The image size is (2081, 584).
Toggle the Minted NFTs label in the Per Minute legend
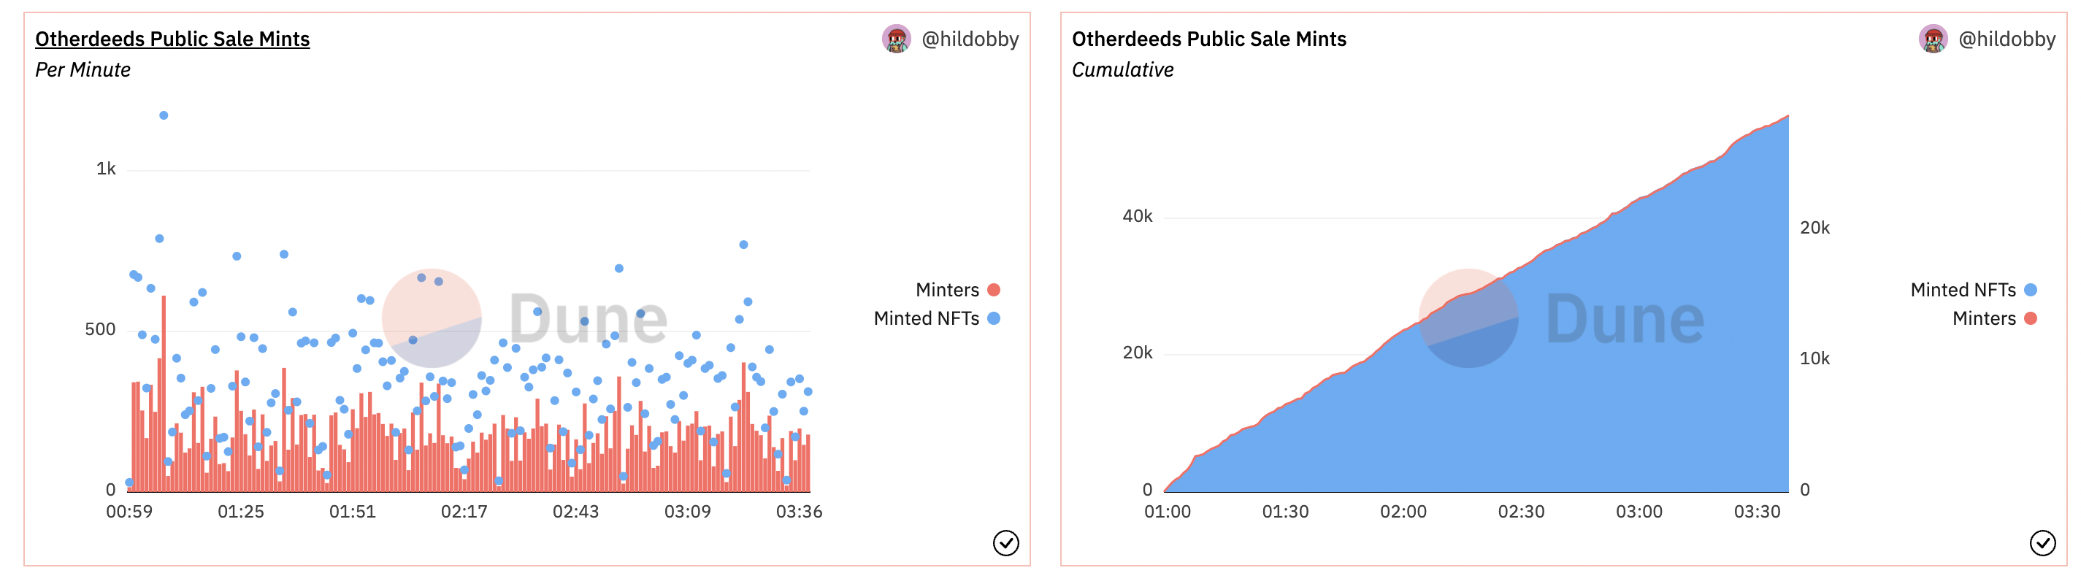926,318
